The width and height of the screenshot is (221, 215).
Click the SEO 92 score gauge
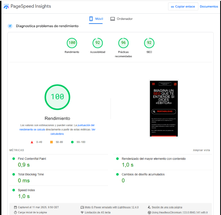tap(149, 43)
